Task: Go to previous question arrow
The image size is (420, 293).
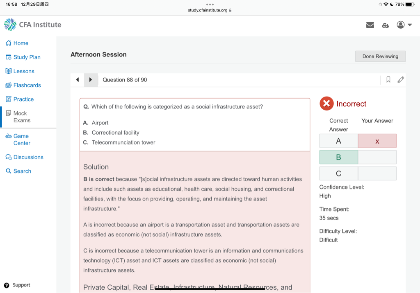Action: (x=78, y=80)
